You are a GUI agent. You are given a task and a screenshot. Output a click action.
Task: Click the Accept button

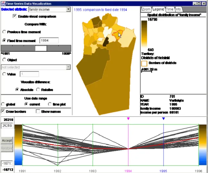[x=7, y=140]
